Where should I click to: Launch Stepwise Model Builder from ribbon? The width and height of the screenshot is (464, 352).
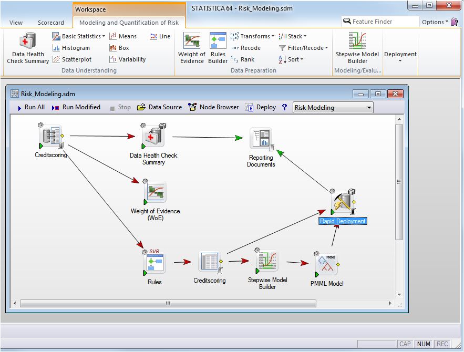coord(357,48)
